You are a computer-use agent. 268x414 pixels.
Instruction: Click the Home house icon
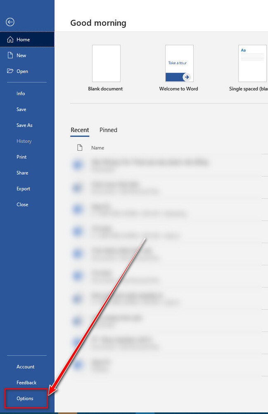click(x=10, y=39)
